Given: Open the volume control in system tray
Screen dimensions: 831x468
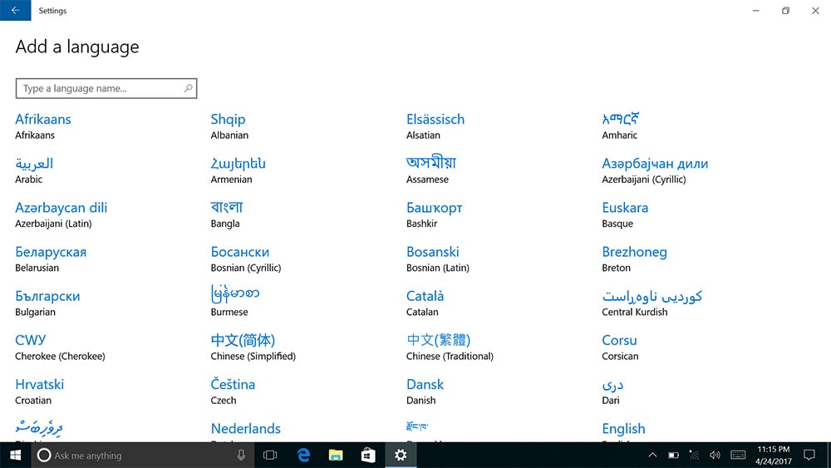Looking at the screenshot, I should [715, 455].
